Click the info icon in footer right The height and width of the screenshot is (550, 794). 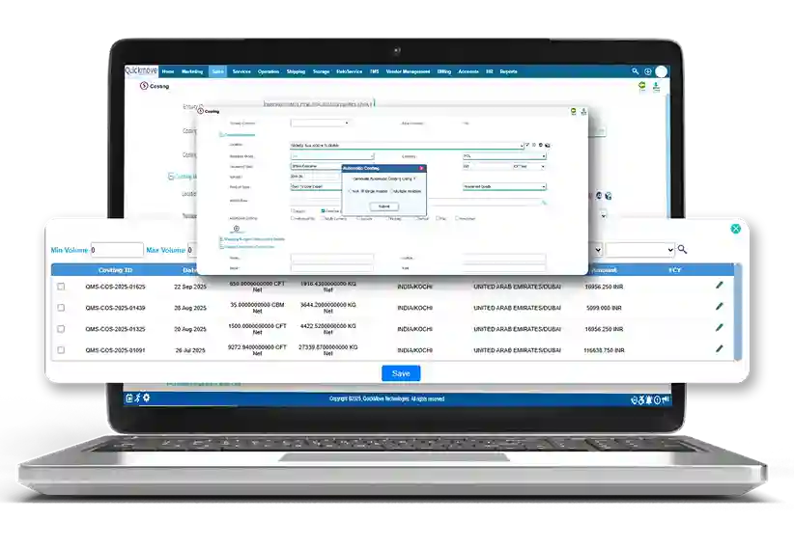[657, 400]
